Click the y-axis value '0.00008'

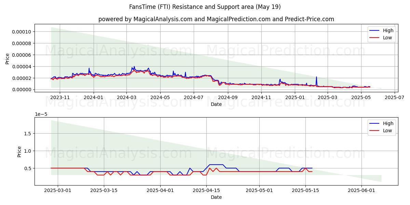coord(22,43)
